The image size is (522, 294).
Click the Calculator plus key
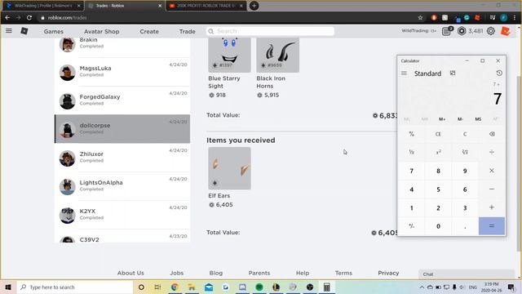(x=492, y=207)
